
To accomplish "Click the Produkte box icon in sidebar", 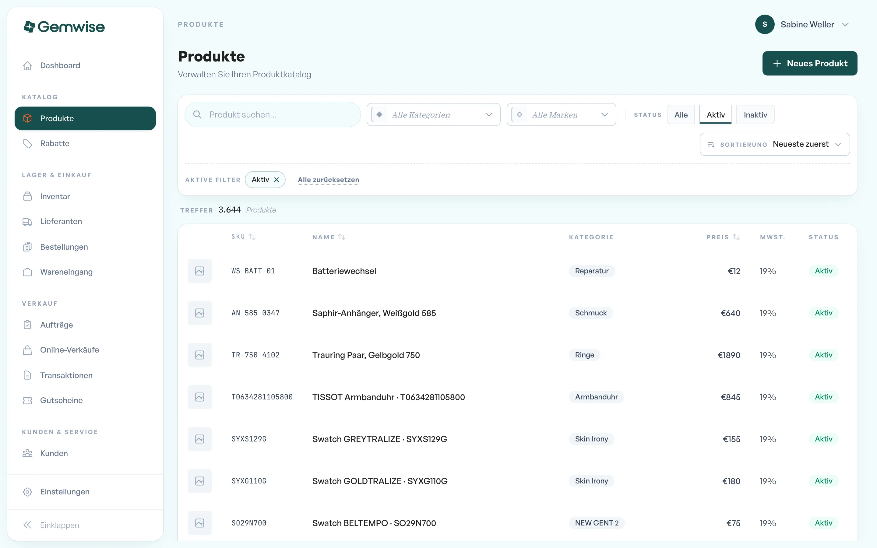I will coord(27,118).
